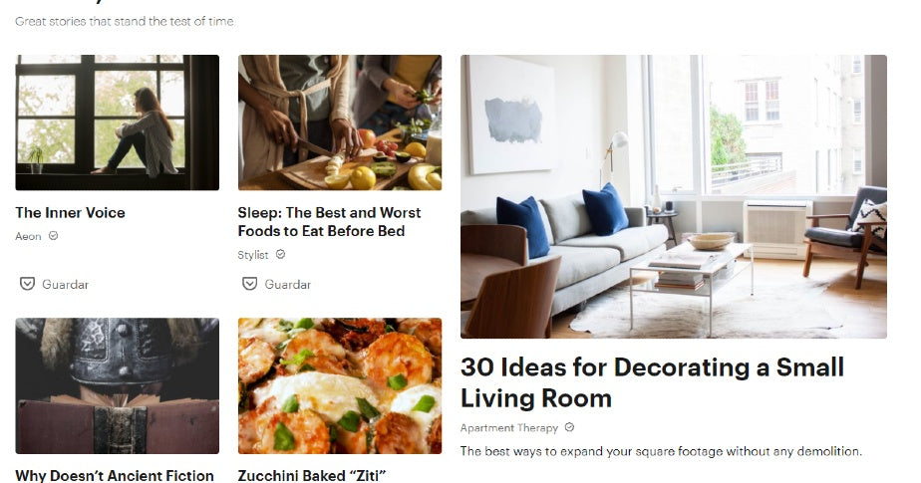This screenshot has height=483, width=921.
Task: Open the fruit cutting board thumbnail
Action: 340,122
